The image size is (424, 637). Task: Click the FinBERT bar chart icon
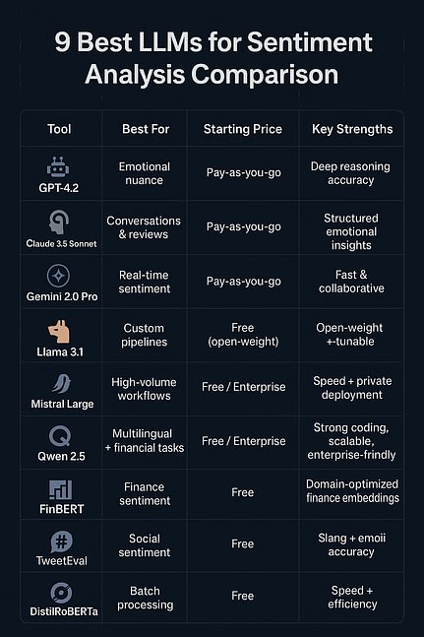click(x=60, y=489)
